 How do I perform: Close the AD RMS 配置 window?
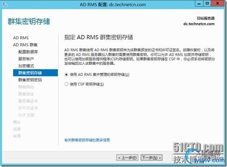click(x=218, y=4)
